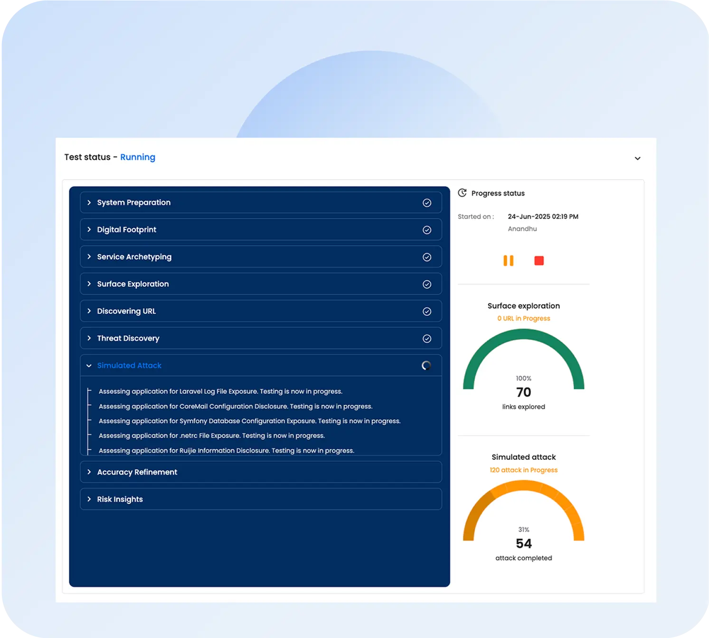The image size is (709, 638).
Task: Open the Service Archetyping step label
Action: (x=134, y=257)
